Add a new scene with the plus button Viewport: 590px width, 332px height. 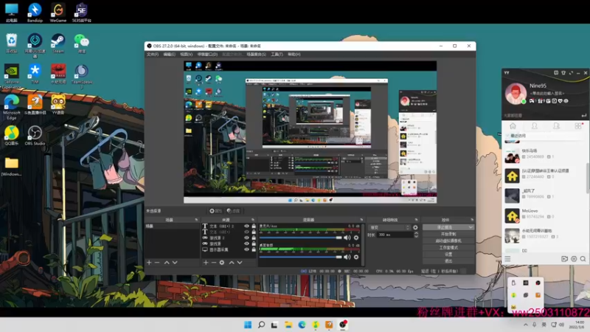149,263
